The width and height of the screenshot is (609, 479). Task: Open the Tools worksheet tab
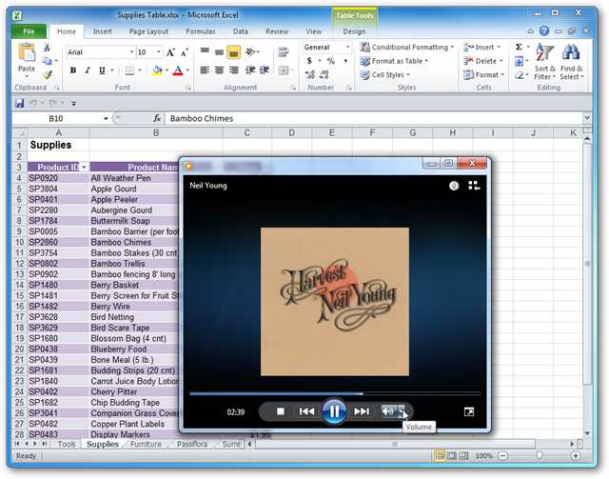point(67,444)
